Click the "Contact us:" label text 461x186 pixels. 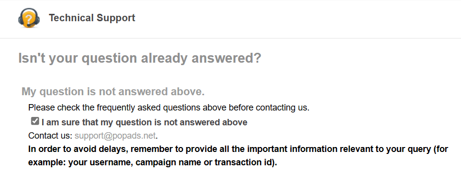(x=50, y=136)
